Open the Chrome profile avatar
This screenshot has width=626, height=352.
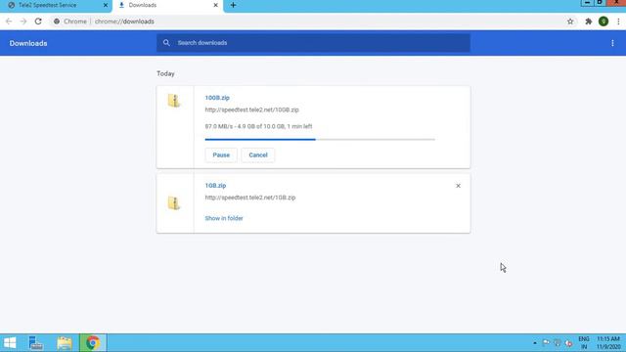click(604, 22)
